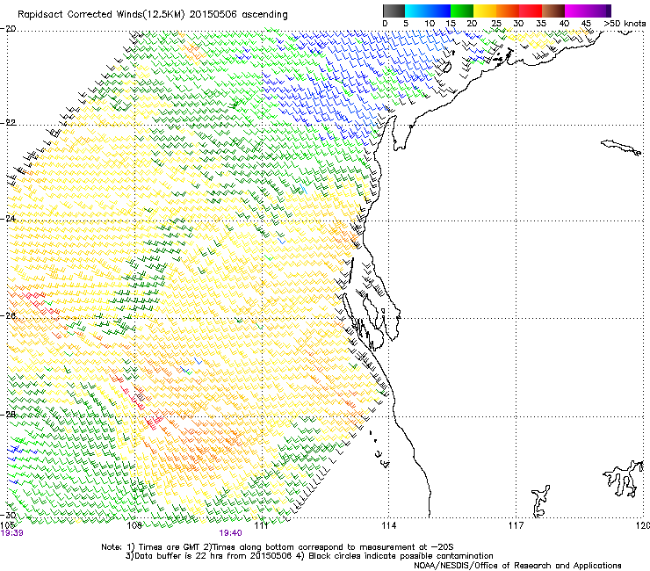Click the brown 35-40 knots legend segment
The height and width of the screenshot is (571, 650).
click(x=553, y=11)
